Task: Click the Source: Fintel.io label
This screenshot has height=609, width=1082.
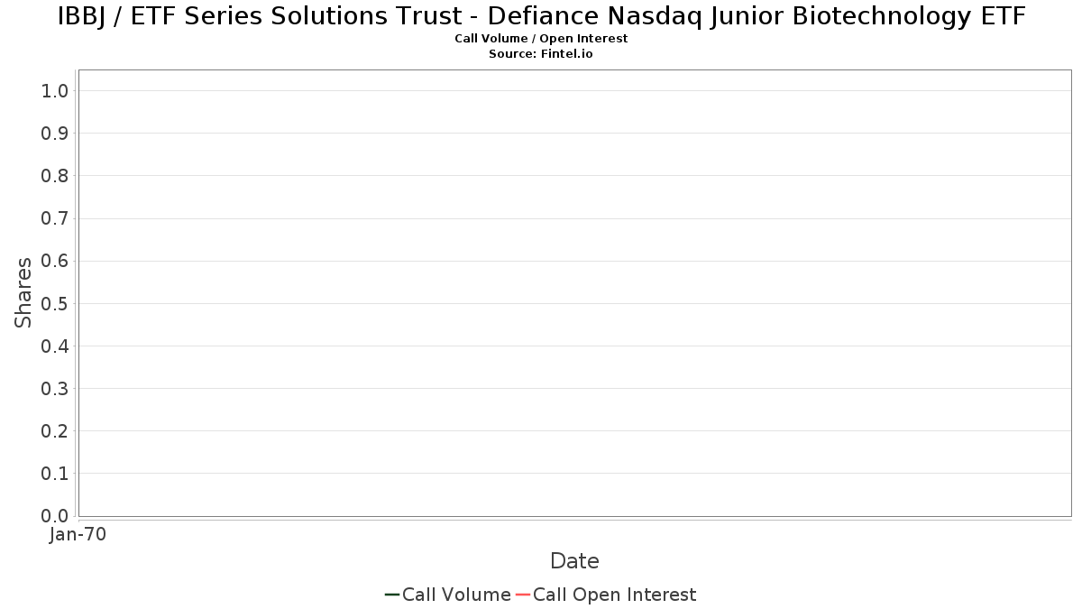Action: 541,54
